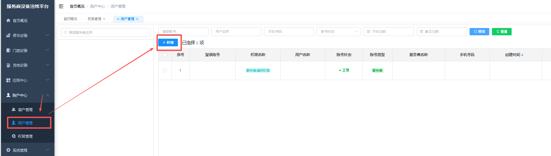Open 首页概况 in the sidebar

pos(27,20)
